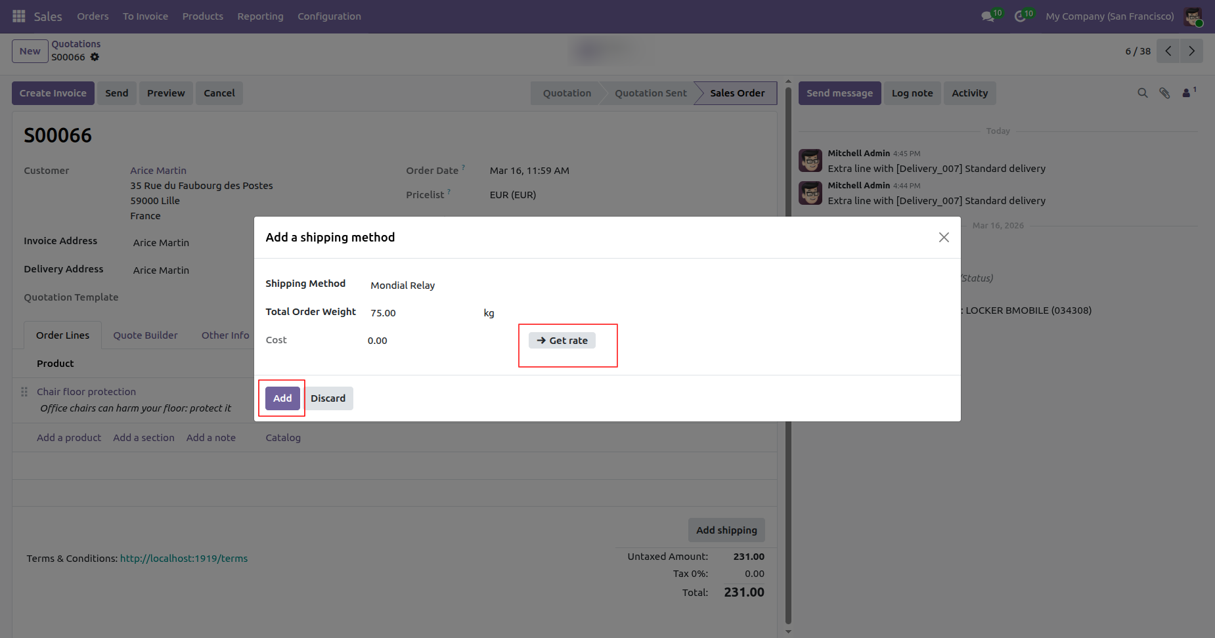1215x638 pixels.
Task: Click Add a product link
Action: pos(69,438)
